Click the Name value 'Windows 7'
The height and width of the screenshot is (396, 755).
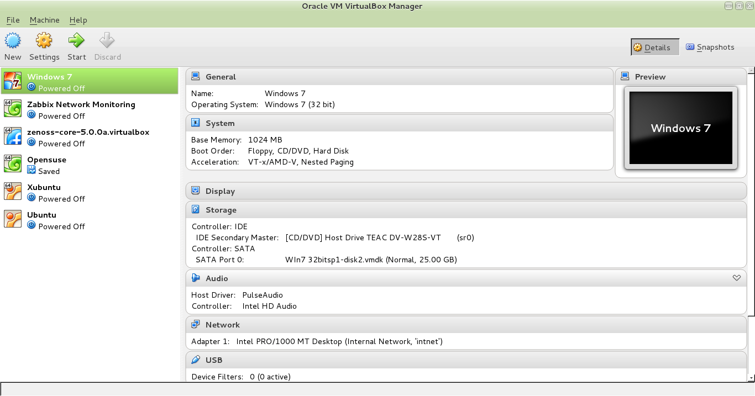pyautogui.click(x=285, y=93)
